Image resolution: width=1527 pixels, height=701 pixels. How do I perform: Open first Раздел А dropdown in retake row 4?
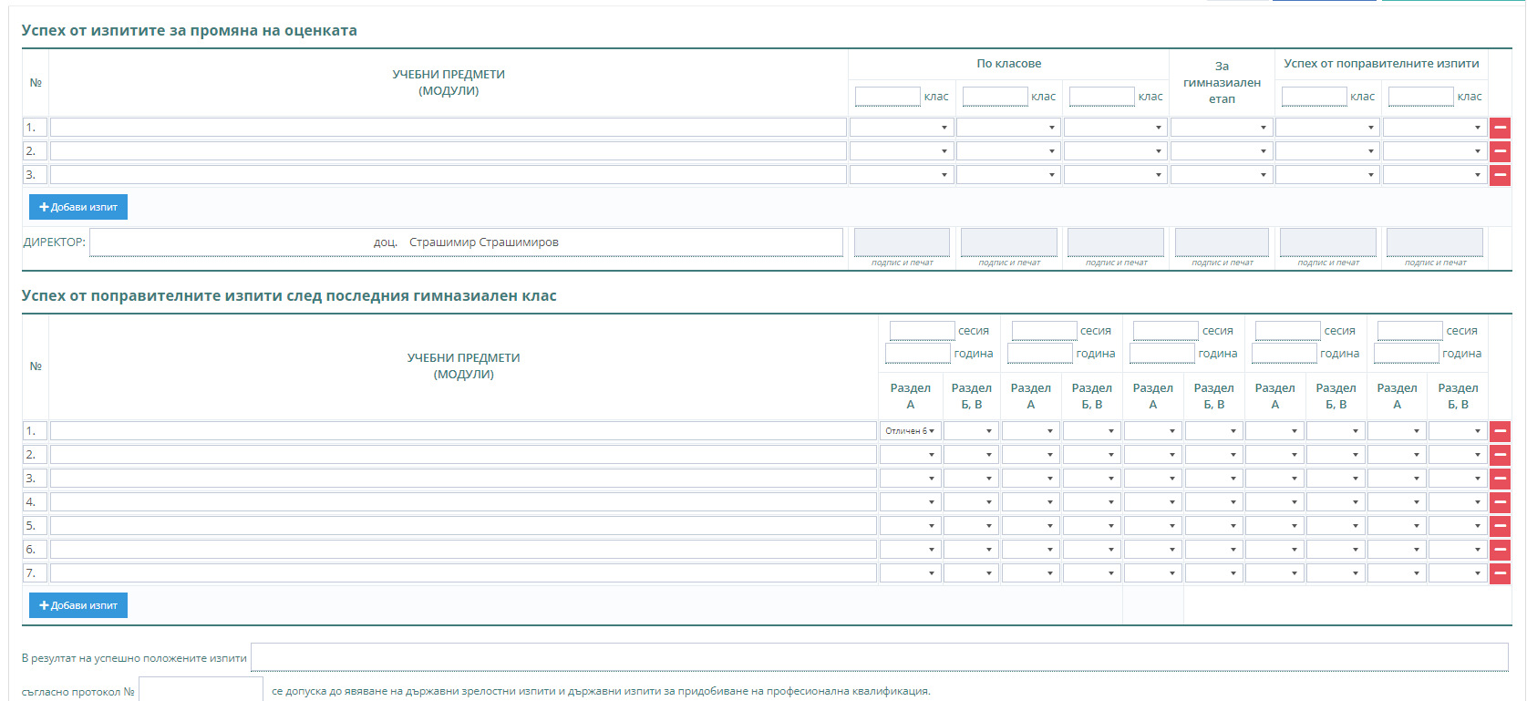pyautogui.click(x=910, y=502)
